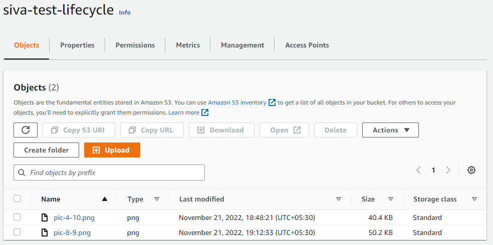This screenshot has height=245, width=493.
Task: Go to next page arrow
Action: point(448,170)
